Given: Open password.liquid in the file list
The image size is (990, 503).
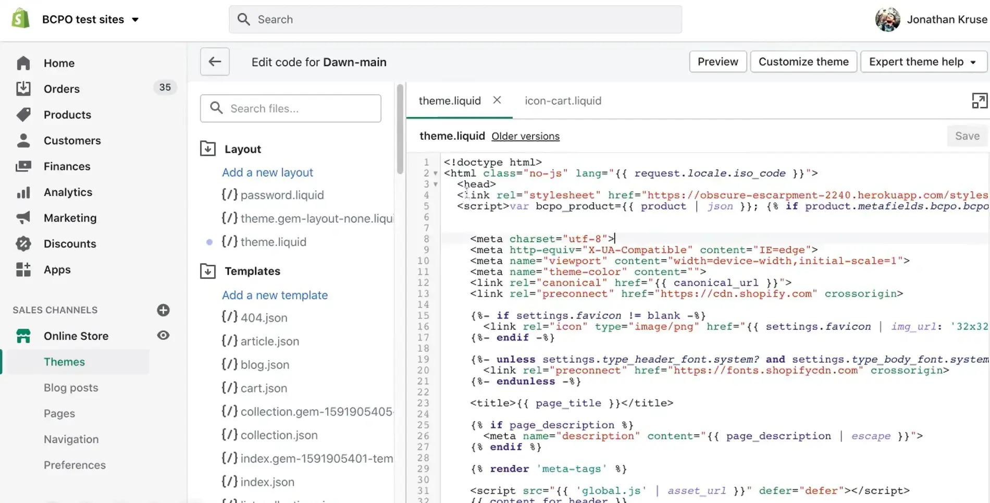Looking at the screenshot, I should 282,195.
